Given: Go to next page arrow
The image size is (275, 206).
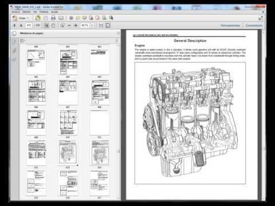Looking at the screenshot, I should click(21, 25).
